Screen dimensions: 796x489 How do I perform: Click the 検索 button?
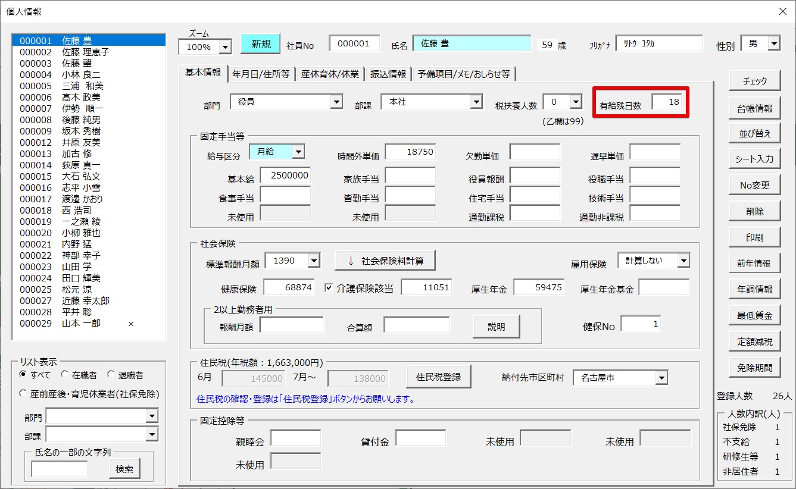click(124, 469)
